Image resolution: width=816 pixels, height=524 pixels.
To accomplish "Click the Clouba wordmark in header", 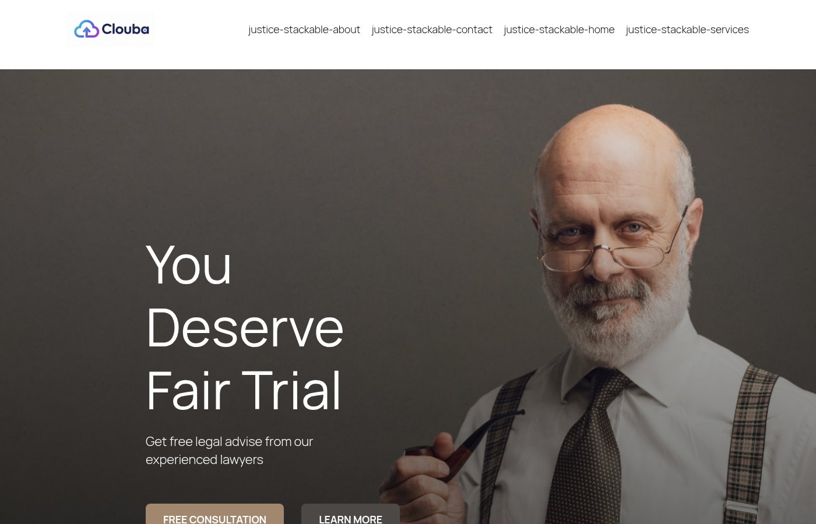I will click(x=125, y=29).
